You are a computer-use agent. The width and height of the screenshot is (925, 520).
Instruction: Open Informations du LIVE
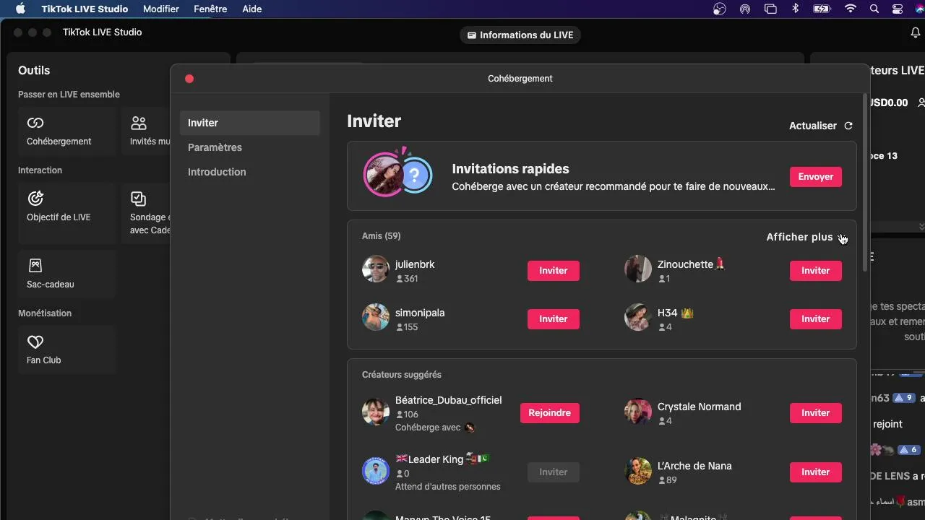pos(520,35)
